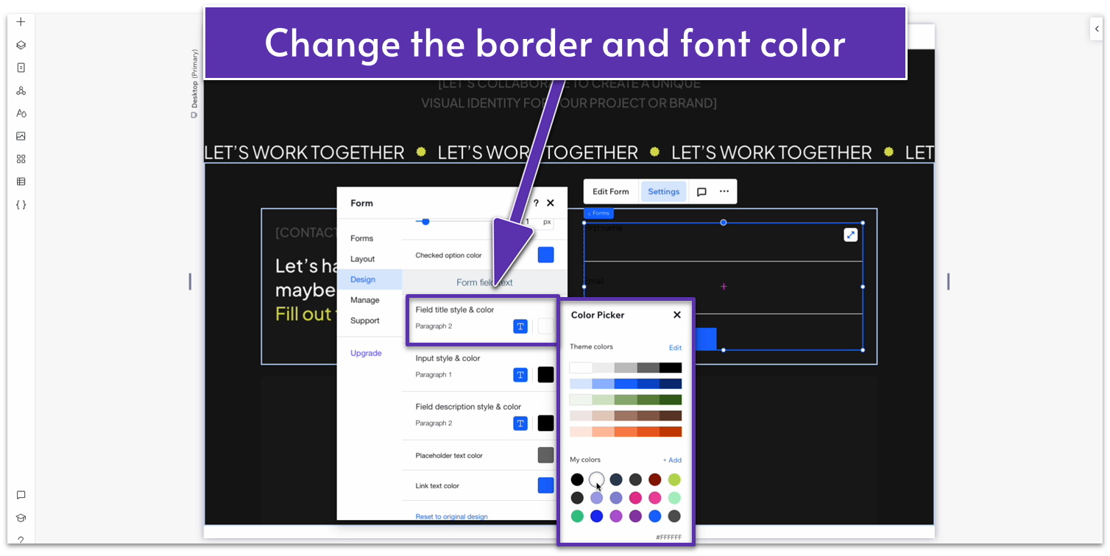Viewport: 1110px width, 556px height.
Task: Pick the white swatch in theme grayscale row
Action: [x=581, y=368]
